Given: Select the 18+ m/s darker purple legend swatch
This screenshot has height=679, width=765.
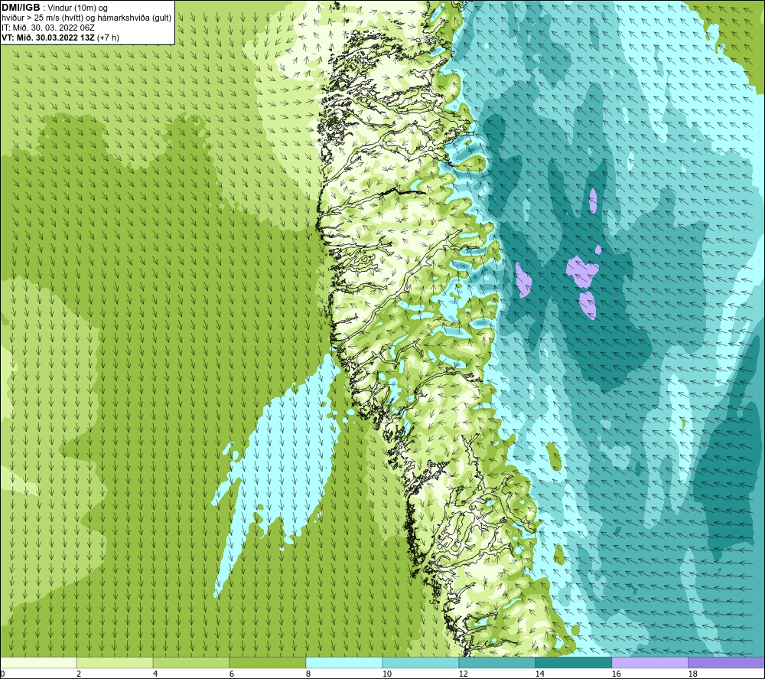Looking at the screenshot, I should [726, 662].
